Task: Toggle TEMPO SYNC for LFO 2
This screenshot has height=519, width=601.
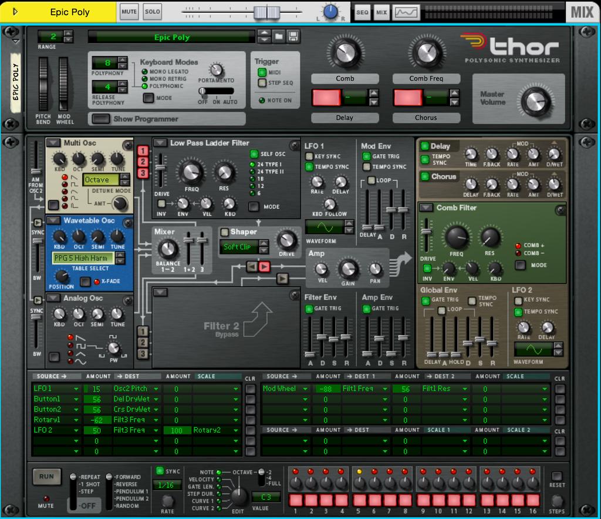Action: 518,312
